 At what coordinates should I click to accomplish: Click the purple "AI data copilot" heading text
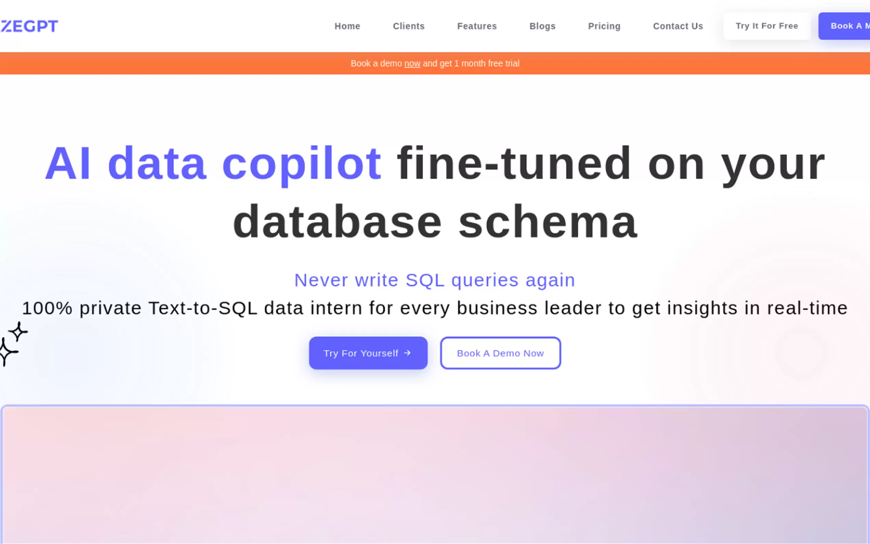[213, 164]
